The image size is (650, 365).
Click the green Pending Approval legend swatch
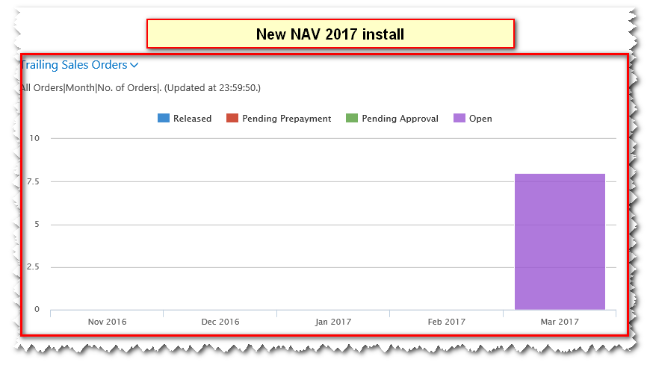click(352, 119)
